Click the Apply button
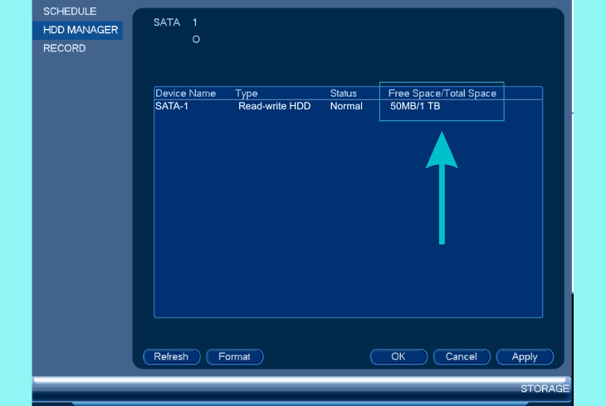Image resolution: width=606 pixels, height=406 pixels. 525,356
